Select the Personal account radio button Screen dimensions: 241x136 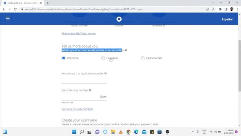point(64,58)
